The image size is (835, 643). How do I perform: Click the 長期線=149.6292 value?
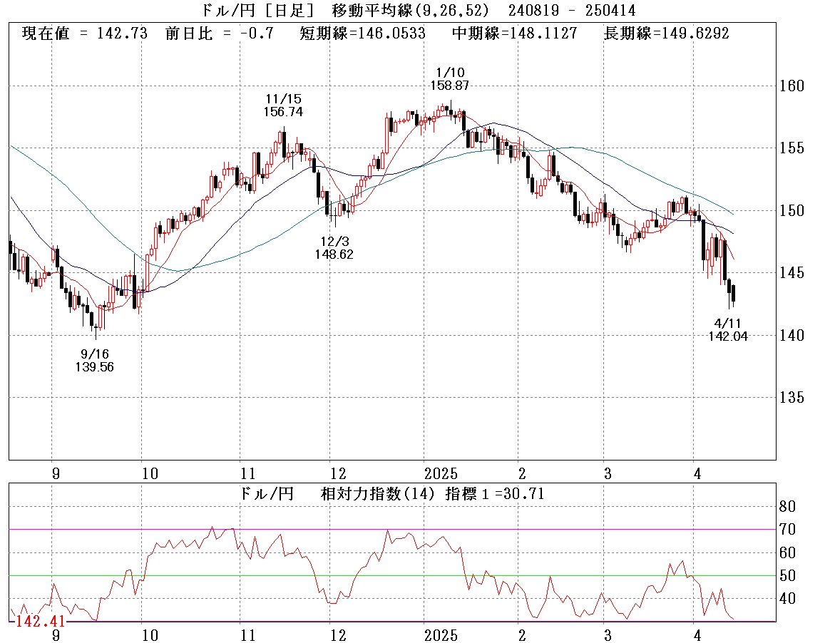pyautogui.click(x=666, y=34)
